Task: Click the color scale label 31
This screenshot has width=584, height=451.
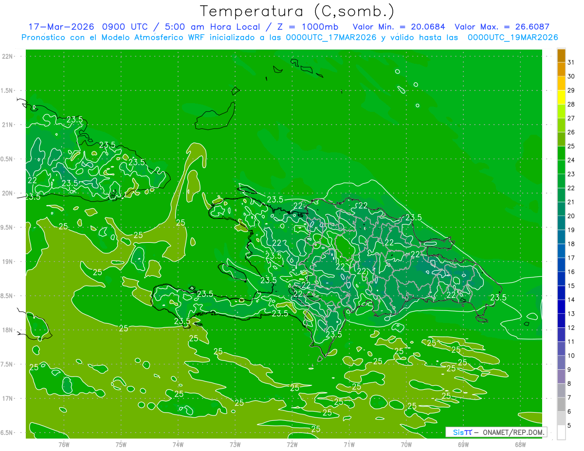Action: [571, 62]
